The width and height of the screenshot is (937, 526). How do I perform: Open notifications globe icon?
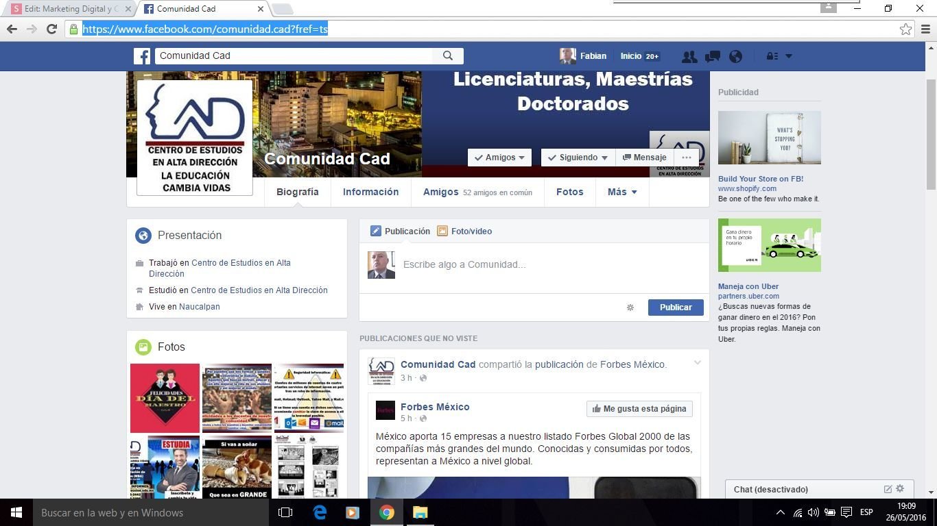[x=735, y=57]
